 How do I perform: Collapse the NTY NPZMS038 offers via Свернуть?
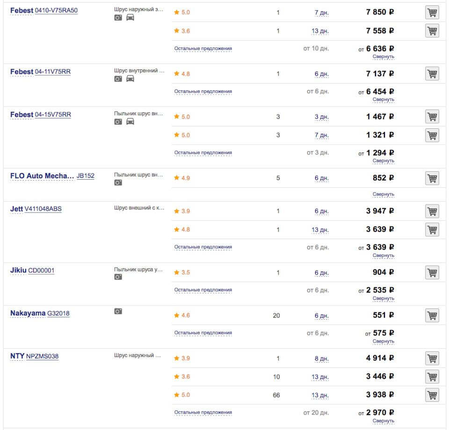coord(383,421)
